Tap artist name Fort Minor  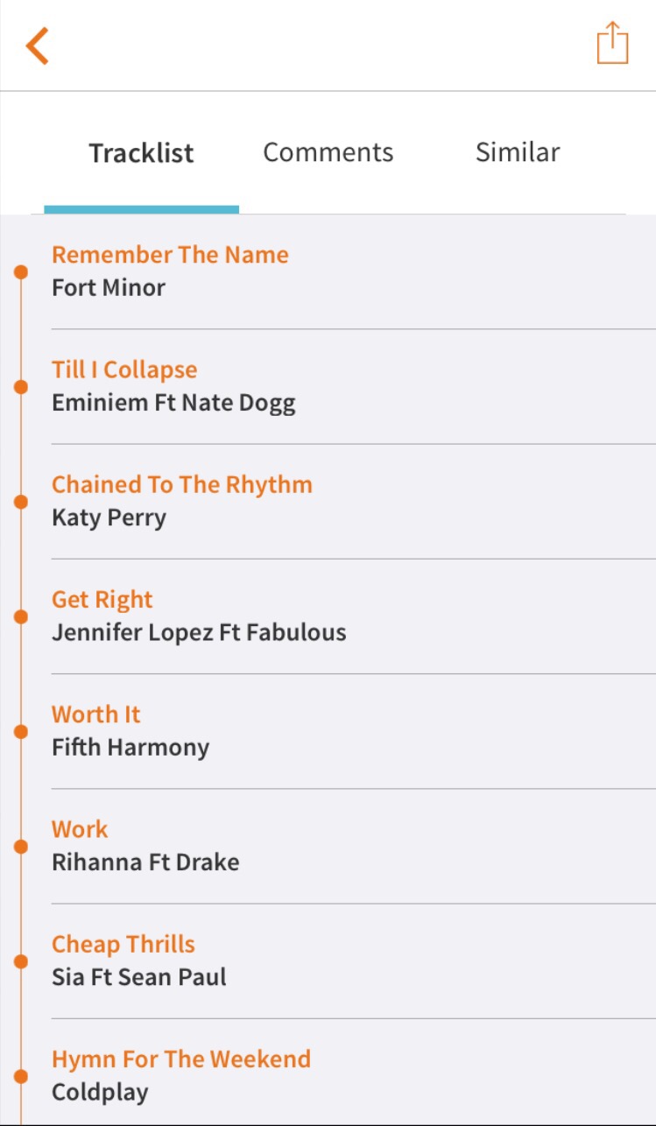[x=109, y=287]
